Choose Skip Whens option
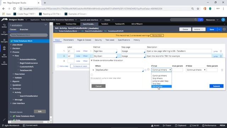Screen dimensions: 227x128 pyautogui.click(x=161, y=78)
